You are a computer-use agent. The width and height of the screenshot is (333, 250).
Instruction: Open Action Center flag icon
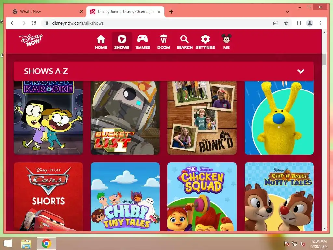pyautogui.click(x=287, y=243)
